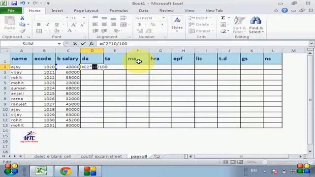This screenshot has height=177, width=315.
Task: Open the Excel Help question mark icon
Action: [284, 10]
